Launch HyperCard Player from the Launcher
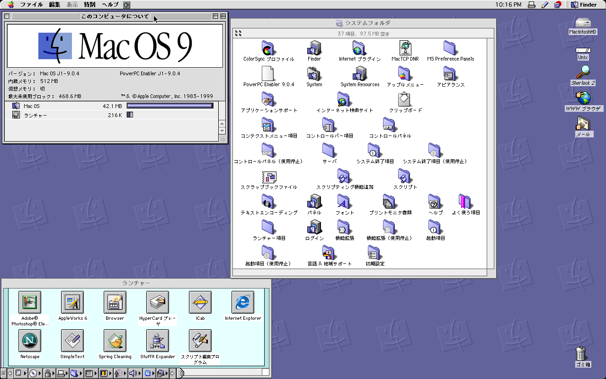 (158, 302)
